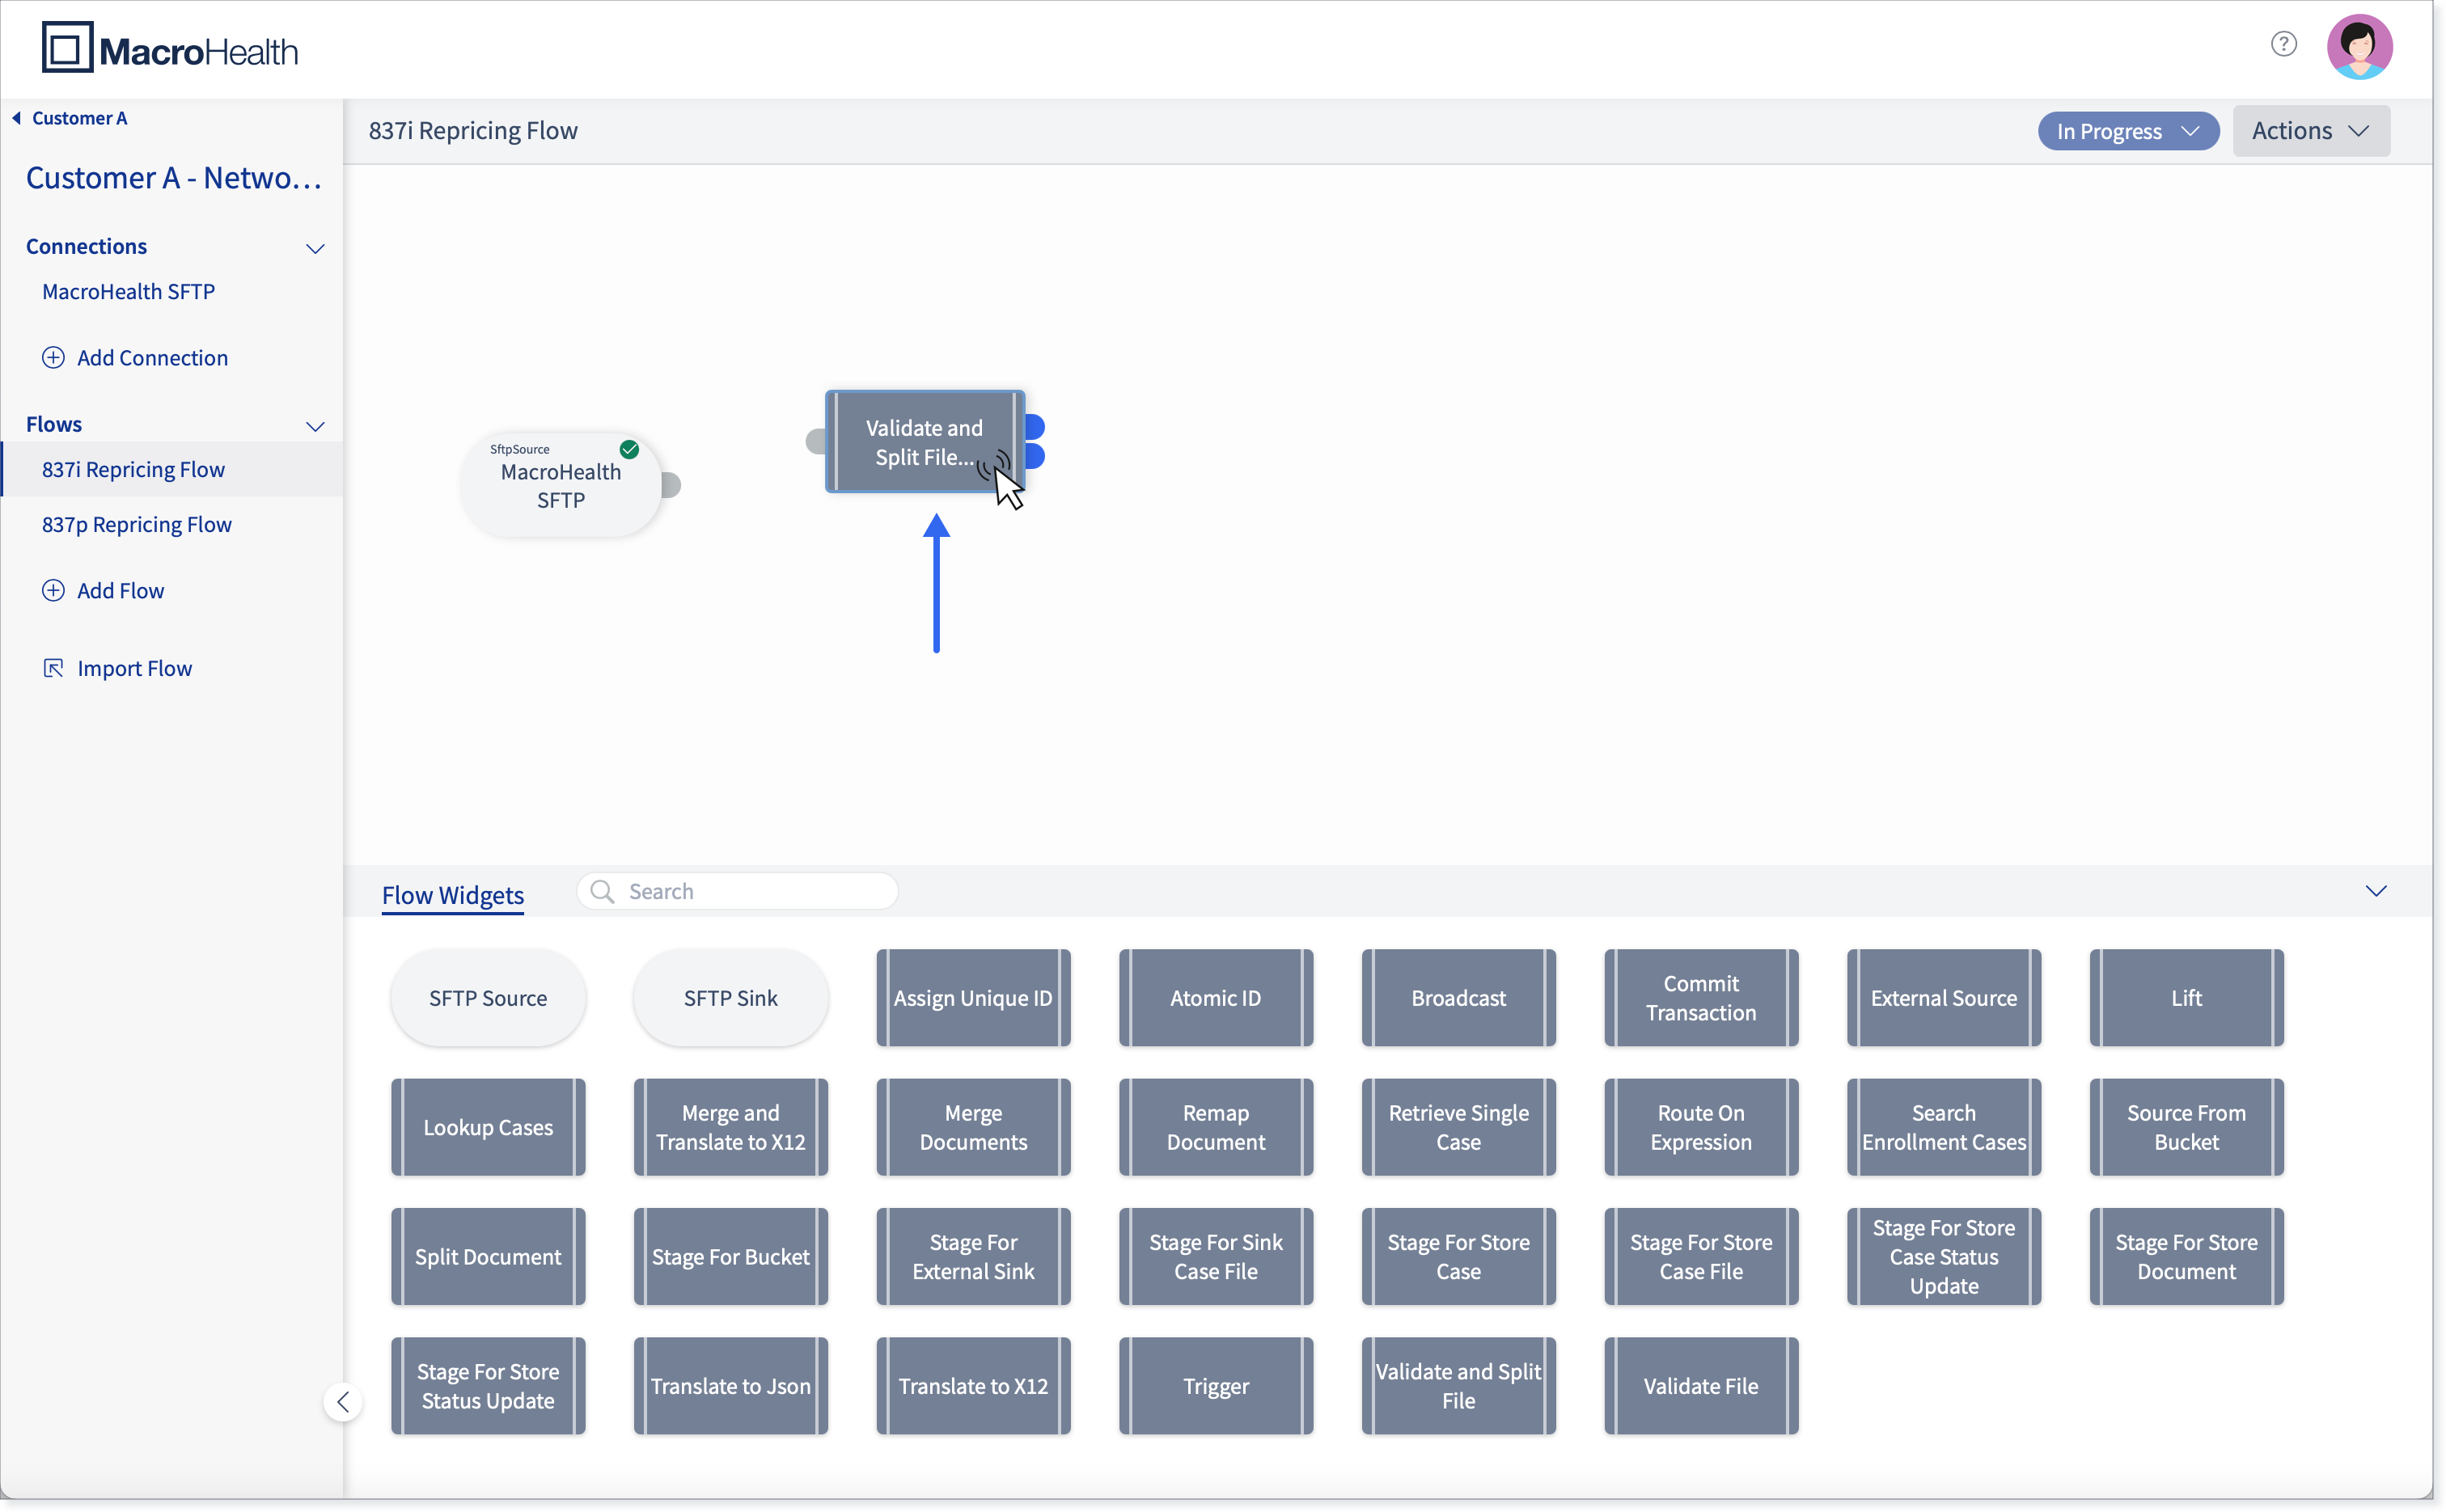Viewport: 2446px width, 1512px height.
Task: Open the help question mark icon
Action: pyautogui.click(x=2283, y=44)
